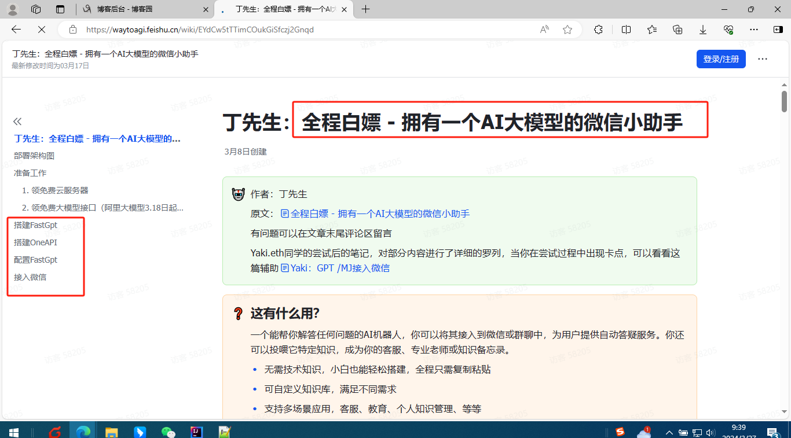Select the outline document title entry
This screenshot has width=791, height=438.
97,138
